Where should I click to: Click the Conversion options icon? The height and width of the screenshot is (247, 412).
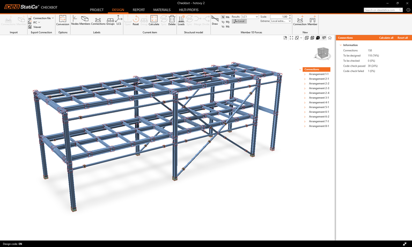[x=63, y=20]
